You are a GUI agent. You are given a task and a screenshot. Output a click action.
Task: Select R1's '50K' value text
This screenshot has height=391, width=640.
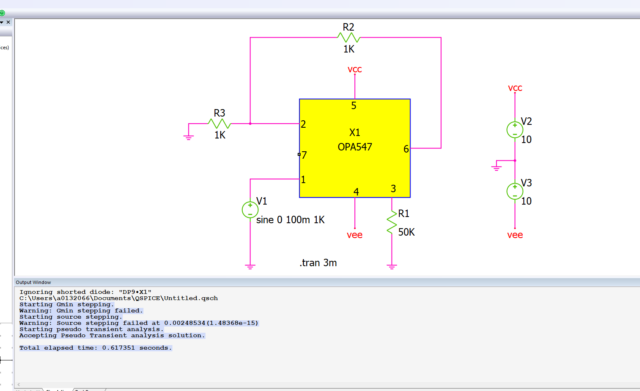(406, 232)
